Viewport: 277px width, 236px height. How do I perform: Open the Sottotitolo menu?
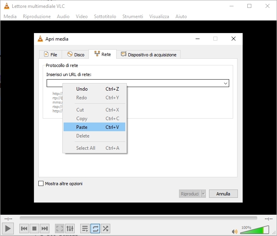[x=105, y=17]
